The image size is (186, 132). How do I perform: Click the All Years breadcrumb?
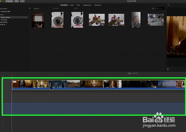[x=55, y=8]
